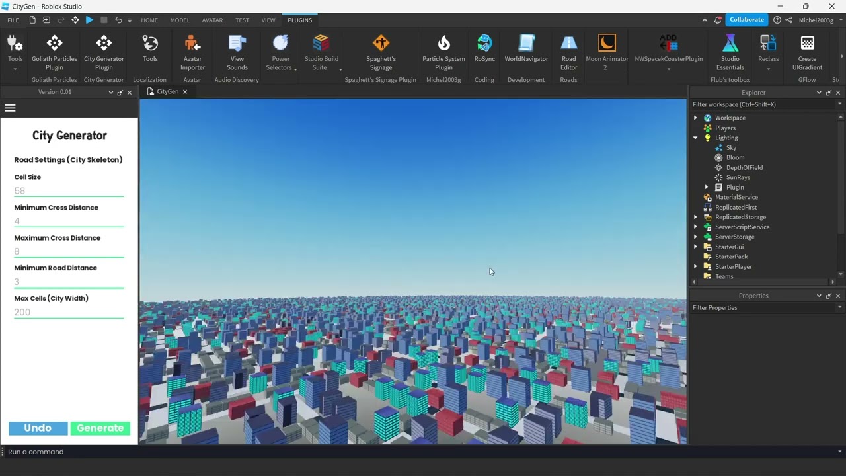846x476 pixels.
Task: Click the green Generate button
Action: (100, 428)
